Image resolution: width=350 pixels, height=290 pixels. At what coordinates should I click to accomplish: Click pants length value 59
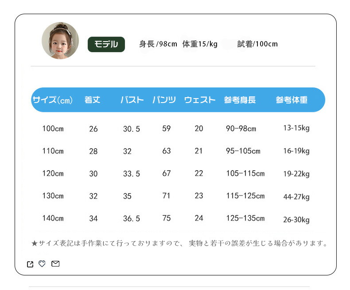[x=167, y=128]
